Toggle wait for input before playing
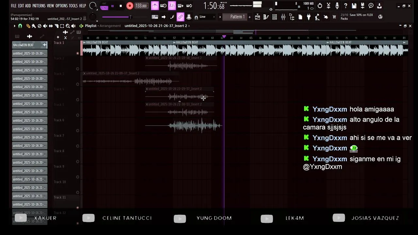 click(x=163, y=6)
